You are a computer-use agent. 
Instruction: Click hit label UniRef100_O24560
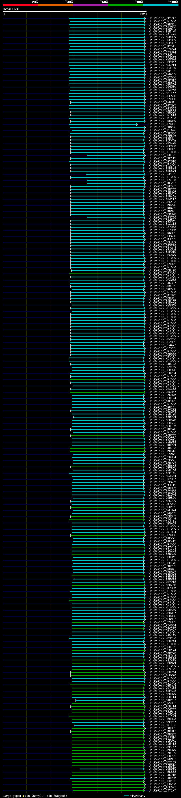click(x=162, y=87)
